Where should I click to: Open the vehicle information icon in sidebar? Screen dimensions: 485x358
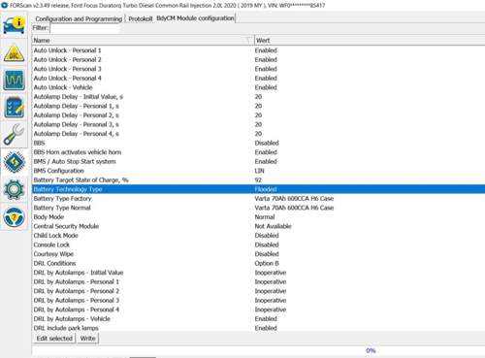(x=14, y=25)
